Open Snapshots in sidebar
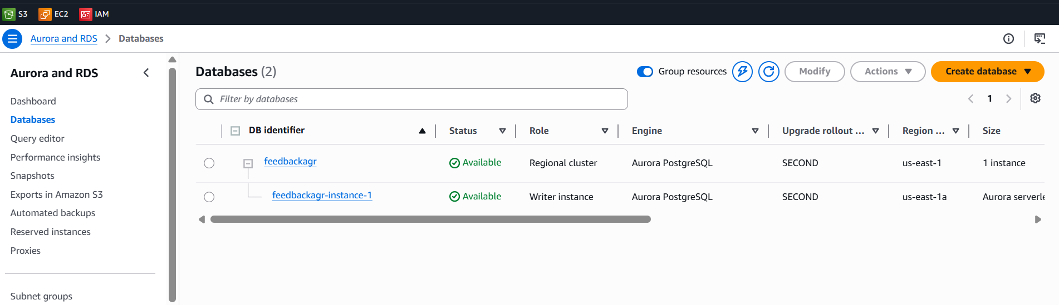This screenshot has height=305, width=1059. pyautogui.click(x=32, y=176)
